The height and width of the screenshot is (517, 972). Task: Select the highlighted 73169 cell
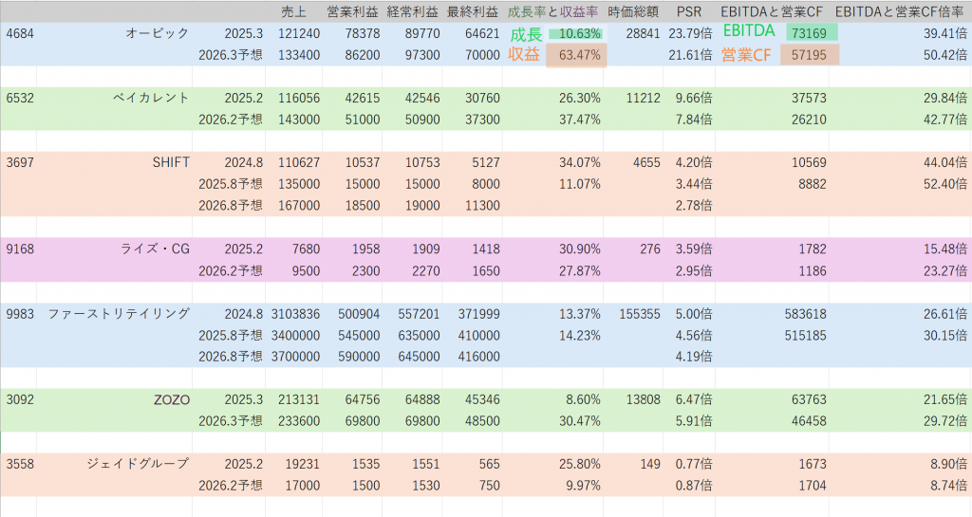(x=813, y=33)
